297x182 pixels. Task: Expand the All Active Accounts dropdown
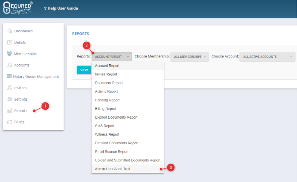click(x=267, y=57)
